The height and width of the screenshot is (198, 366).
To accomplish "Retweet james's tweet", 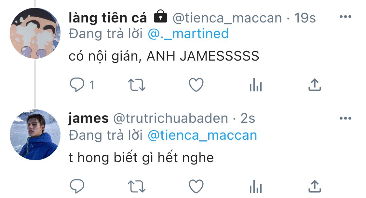I will pyautogui.click(x=137, y=186).
